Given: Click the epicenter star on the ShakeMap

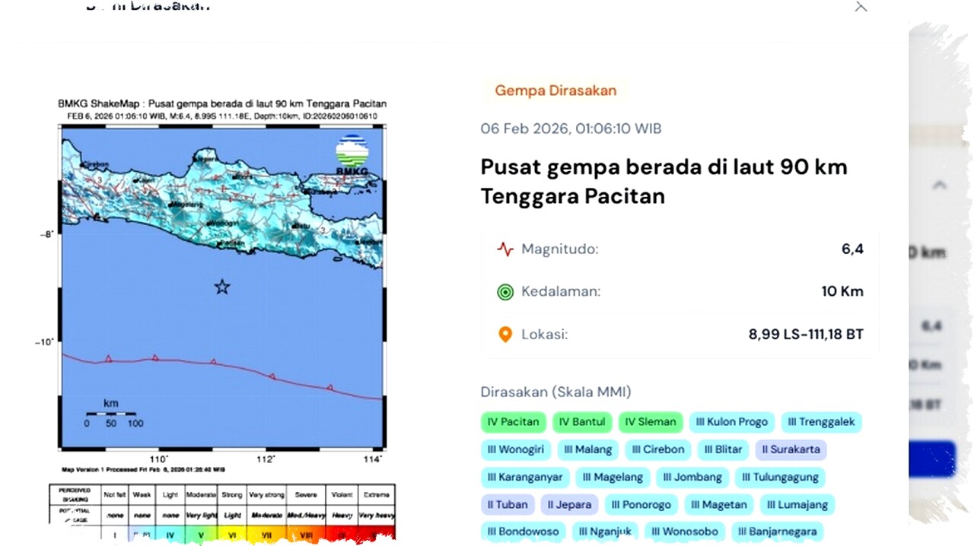Looking at the screenshot, I should [221, 287].
